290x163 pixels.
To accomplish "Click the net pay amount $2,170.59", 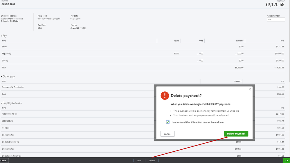I will tap(275, 5).
